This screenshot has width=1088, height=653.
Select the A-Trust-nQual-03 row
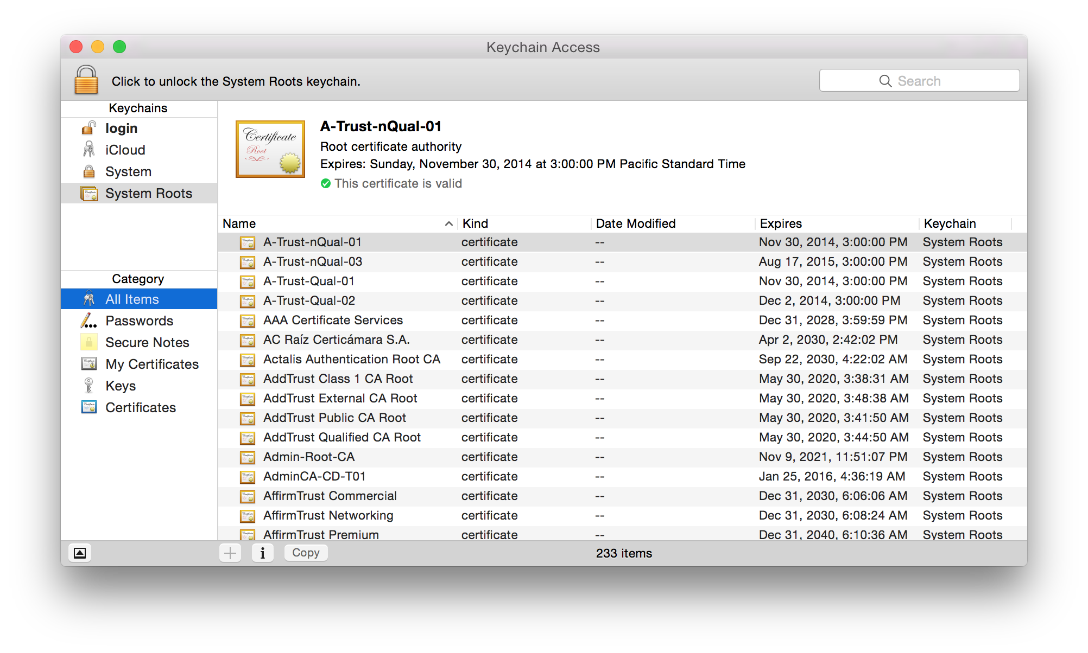(622, 261)
